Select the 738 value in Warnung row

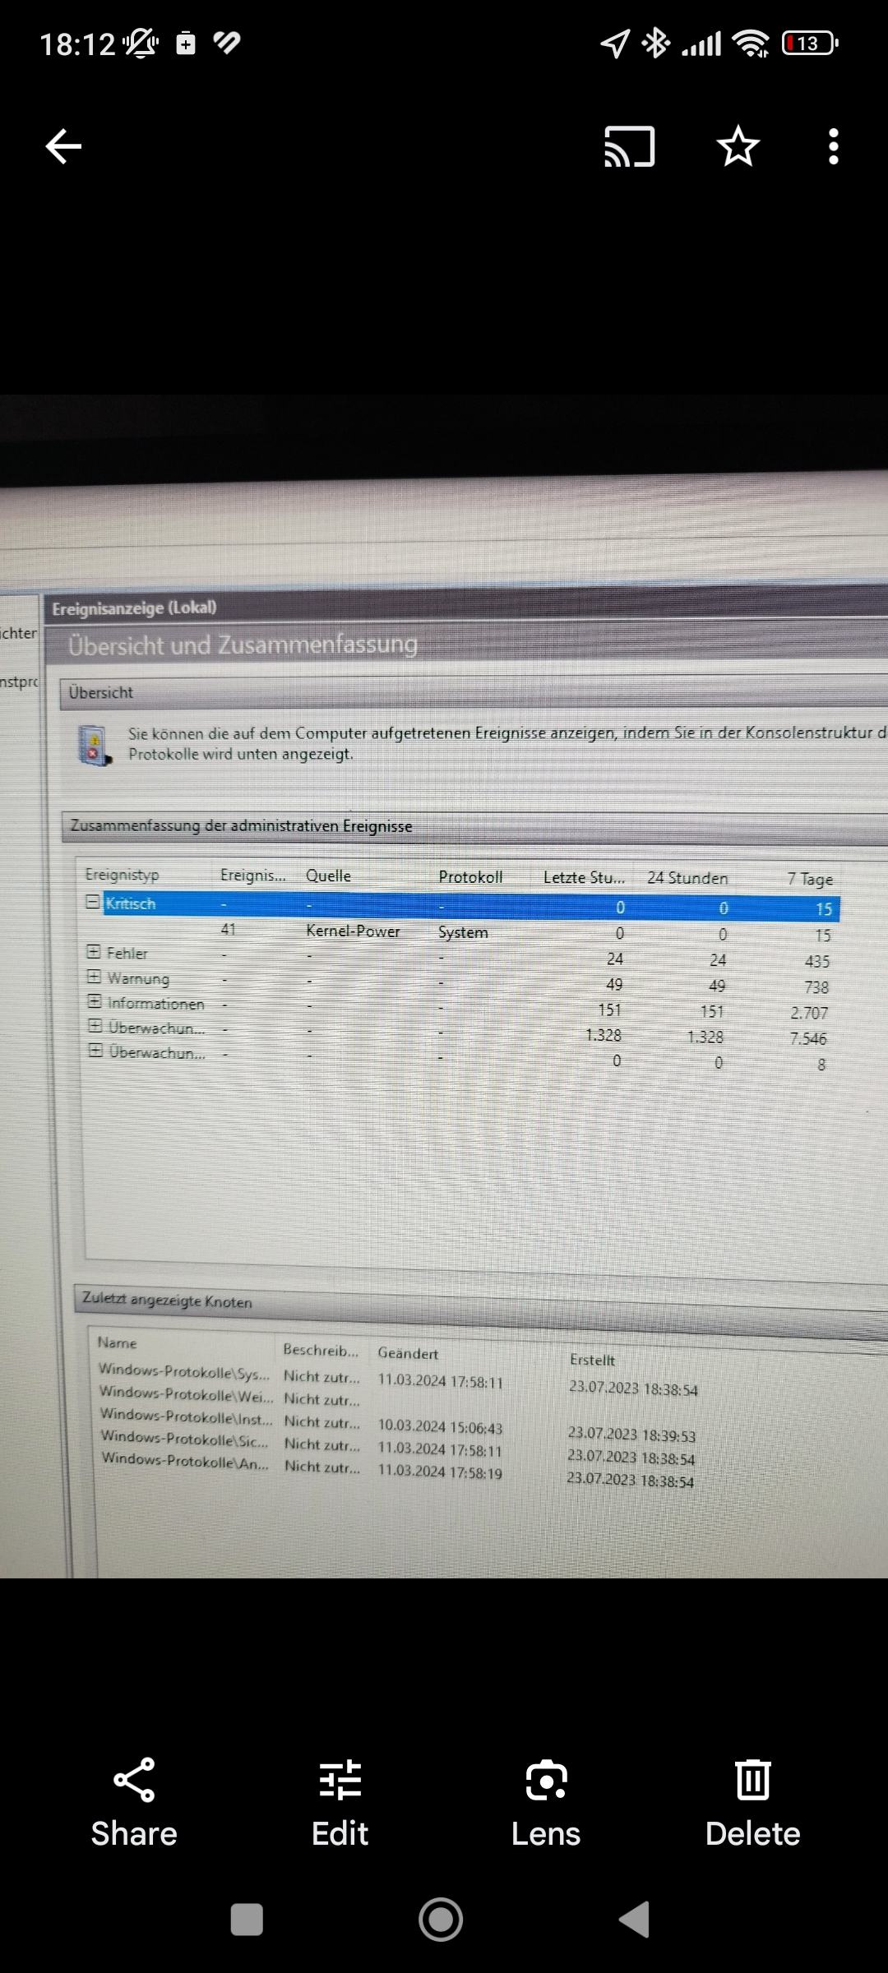tap(816, 987)
